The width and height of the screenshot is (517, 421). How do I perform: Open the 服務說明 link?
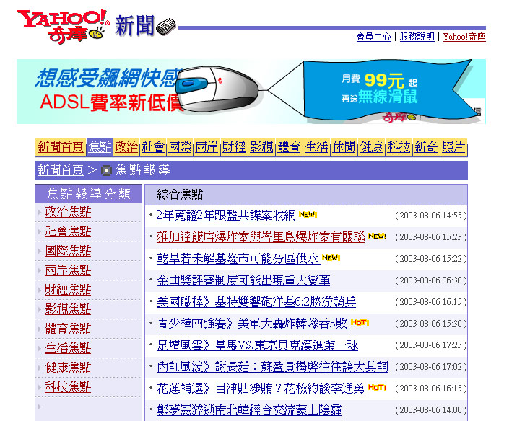pos(417,37)
